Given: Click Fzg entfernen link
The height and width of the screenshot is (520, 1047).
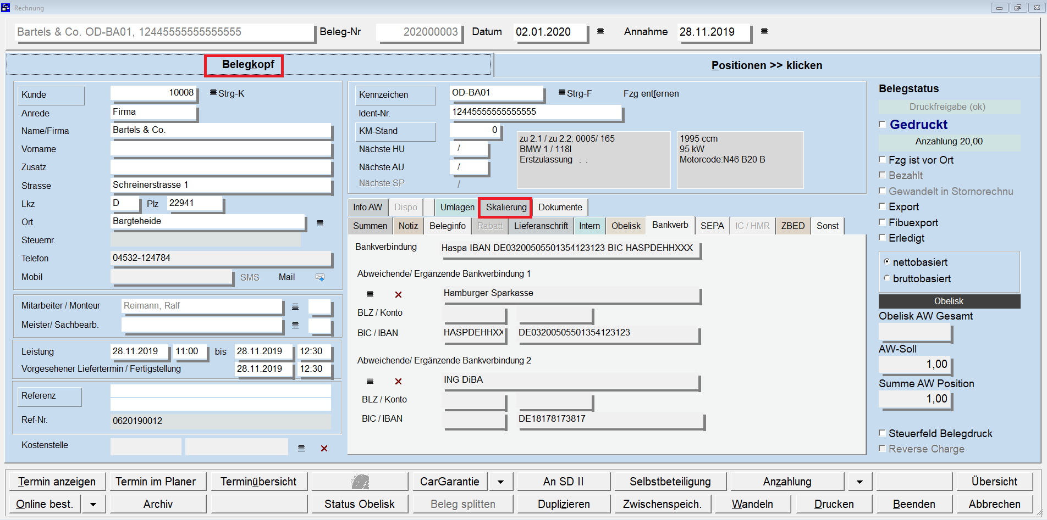Looking at the screenshot, I should [x=651, y=93].
